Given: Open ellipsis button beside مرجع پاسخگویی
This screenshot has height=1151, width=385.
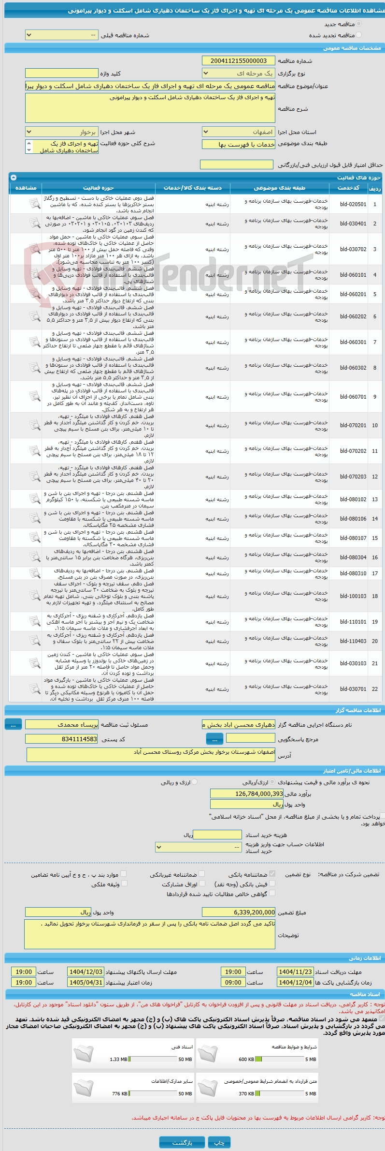Looking at the screenshot, I should click(x=214, y=739).
